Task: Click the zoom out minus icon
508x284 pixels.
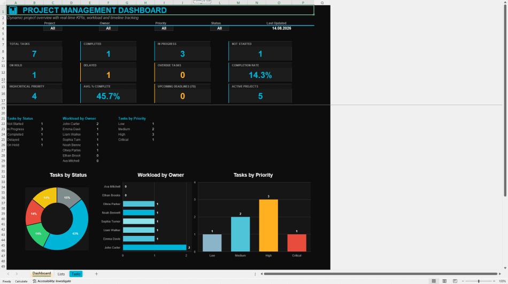Action: click(x=463, y=281)
